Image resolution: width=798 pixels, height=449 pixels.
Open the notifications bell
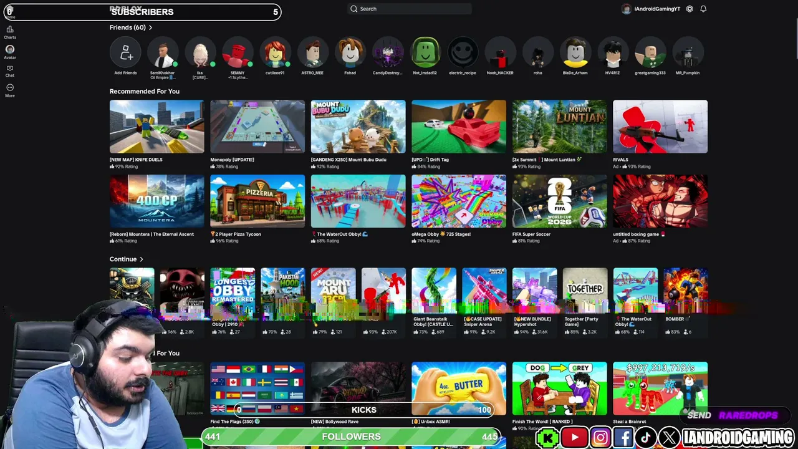pyautogui.click(x=703, y=9)
